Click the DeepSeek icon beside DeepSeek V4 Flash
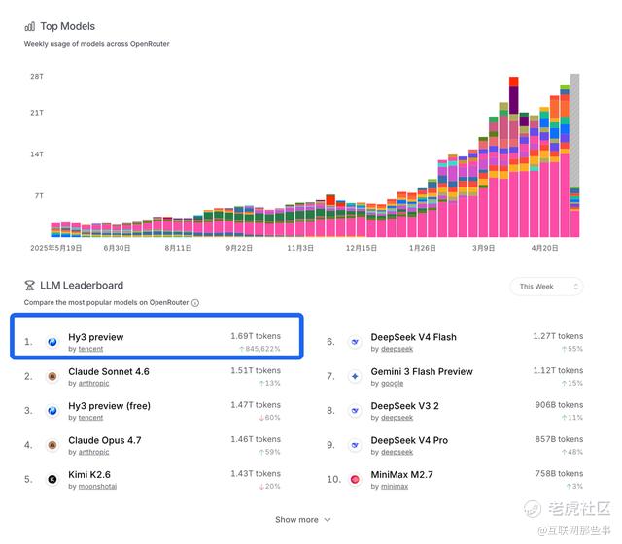Viewport: 622px width, 544px height. [355, 342]
